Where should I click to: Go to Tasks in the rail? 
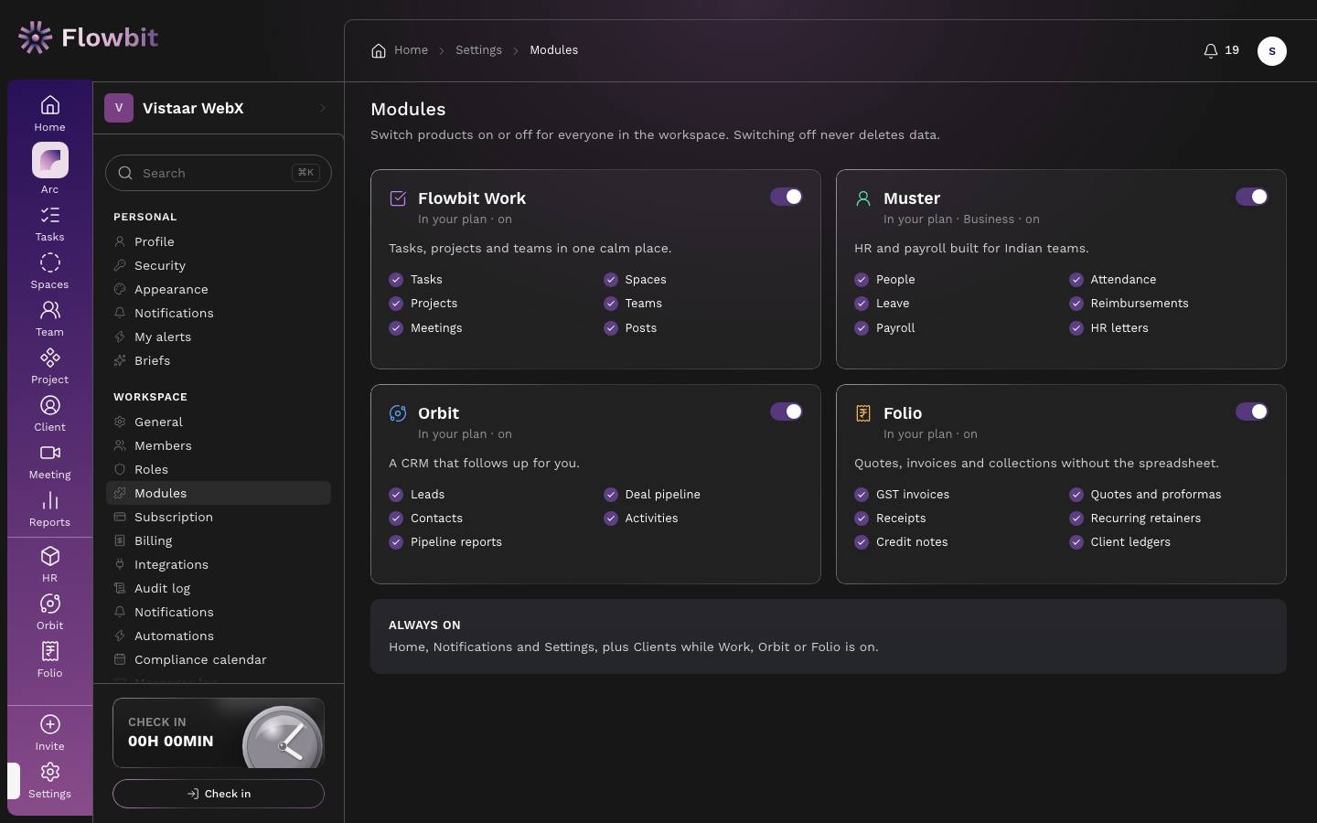(x=49, y=223)
